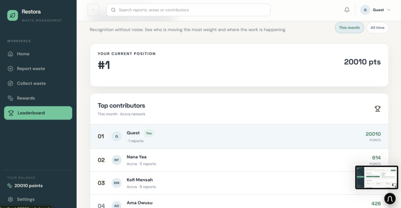Click the Report waste plus-circle icon
This screenshot has width=401, height=208.
(10, 69)
